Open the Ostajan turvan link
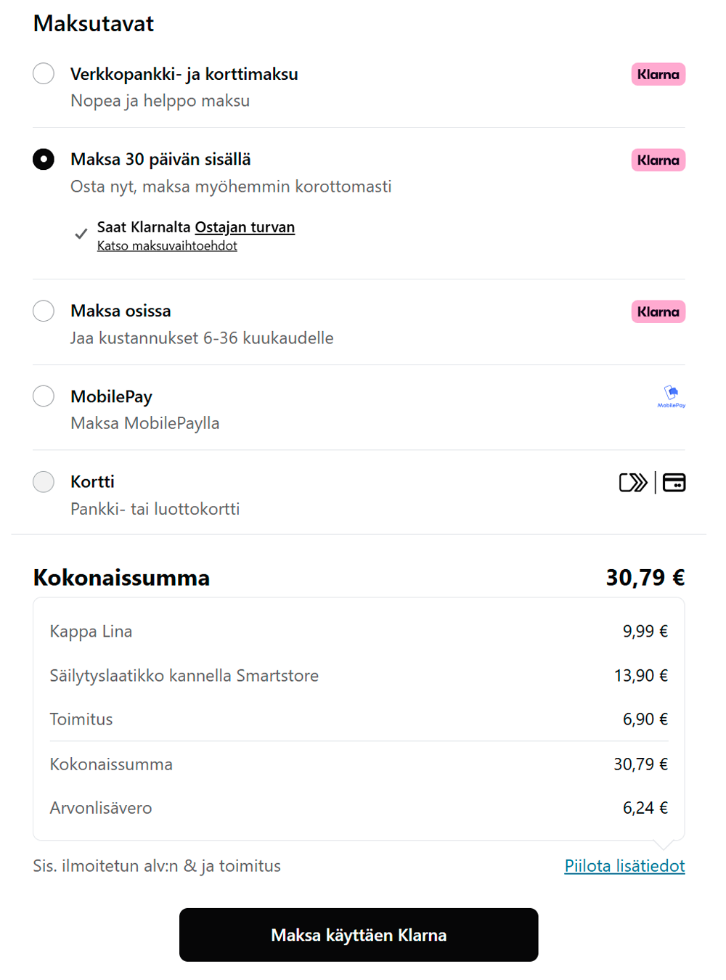 (245, 227)
